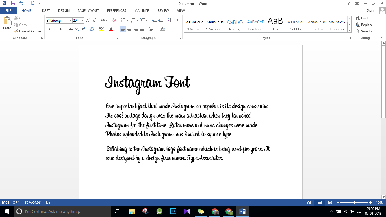
Task: Click the Replace button
Action: pos(364,25)
